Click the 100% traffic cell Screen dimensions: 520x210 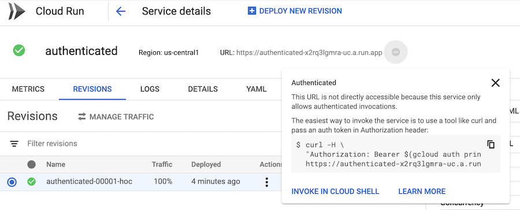[x=163, y=182]
